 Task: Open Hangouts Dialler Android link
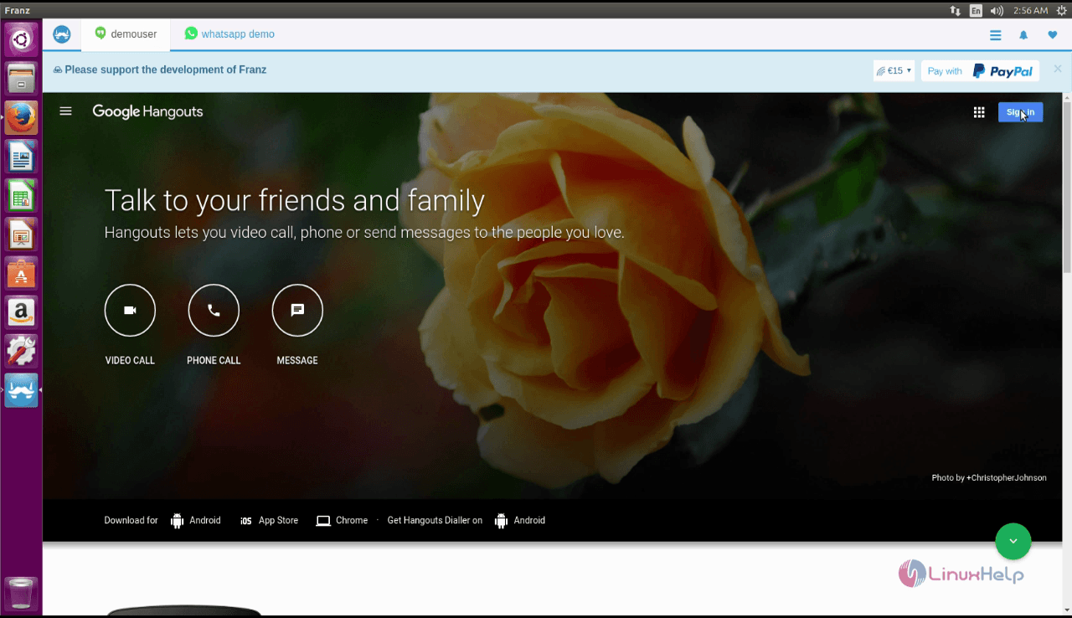coord(520,521)
